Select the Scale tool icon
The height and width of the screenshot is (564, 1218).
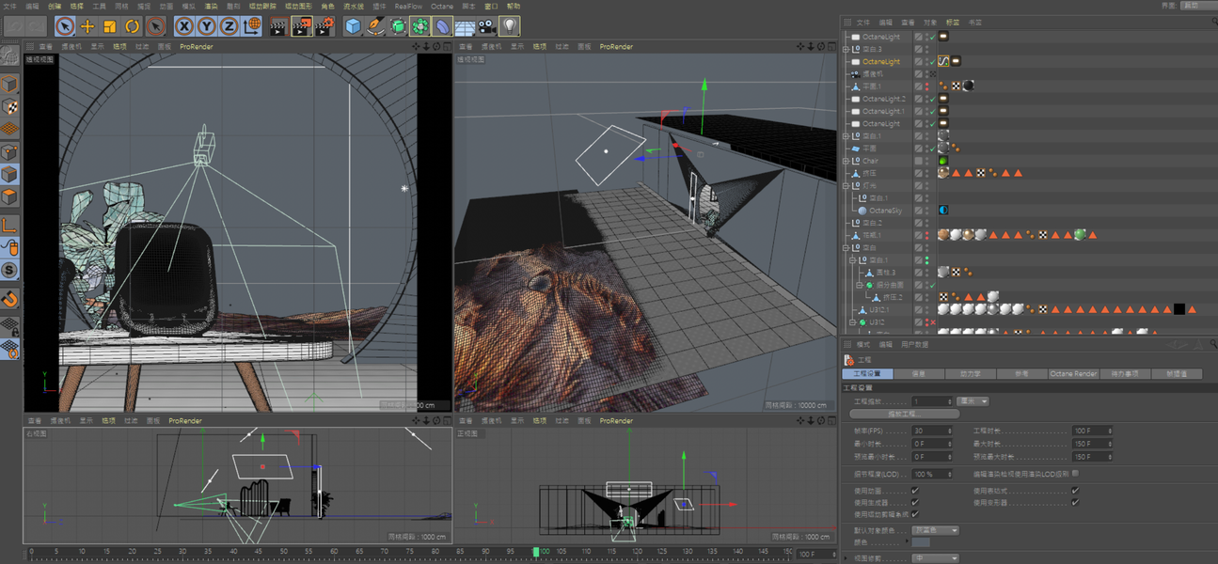tap(110, 27)
